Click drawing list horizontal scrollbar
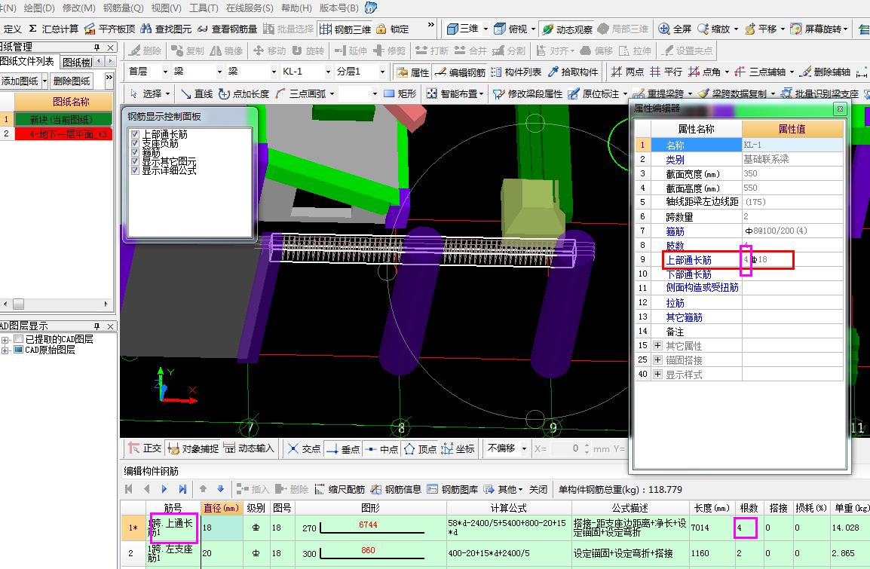This screenshot has width=870, height=569. (x=57, y=304)
